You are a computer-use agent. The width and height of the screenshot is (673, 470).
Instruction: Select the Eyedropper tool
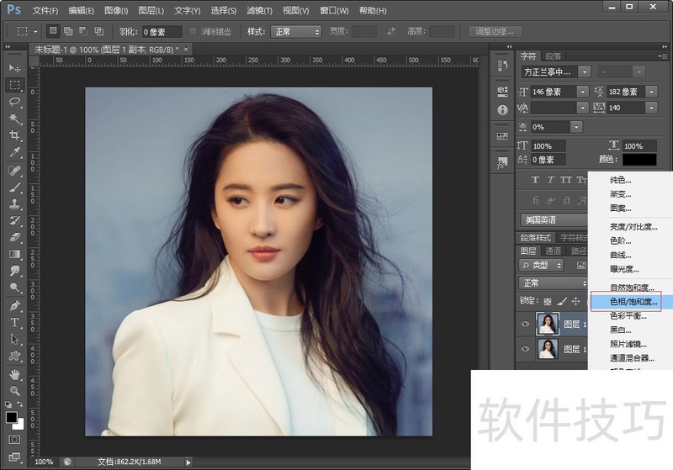pyautogui.click(x=14, y=152)
